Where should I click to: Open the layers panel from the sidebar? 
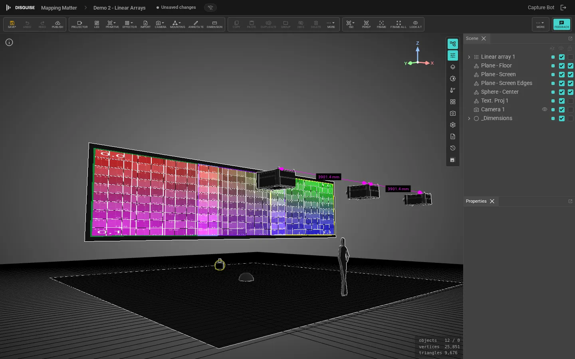pyautogui.click(x=453, y=67)
